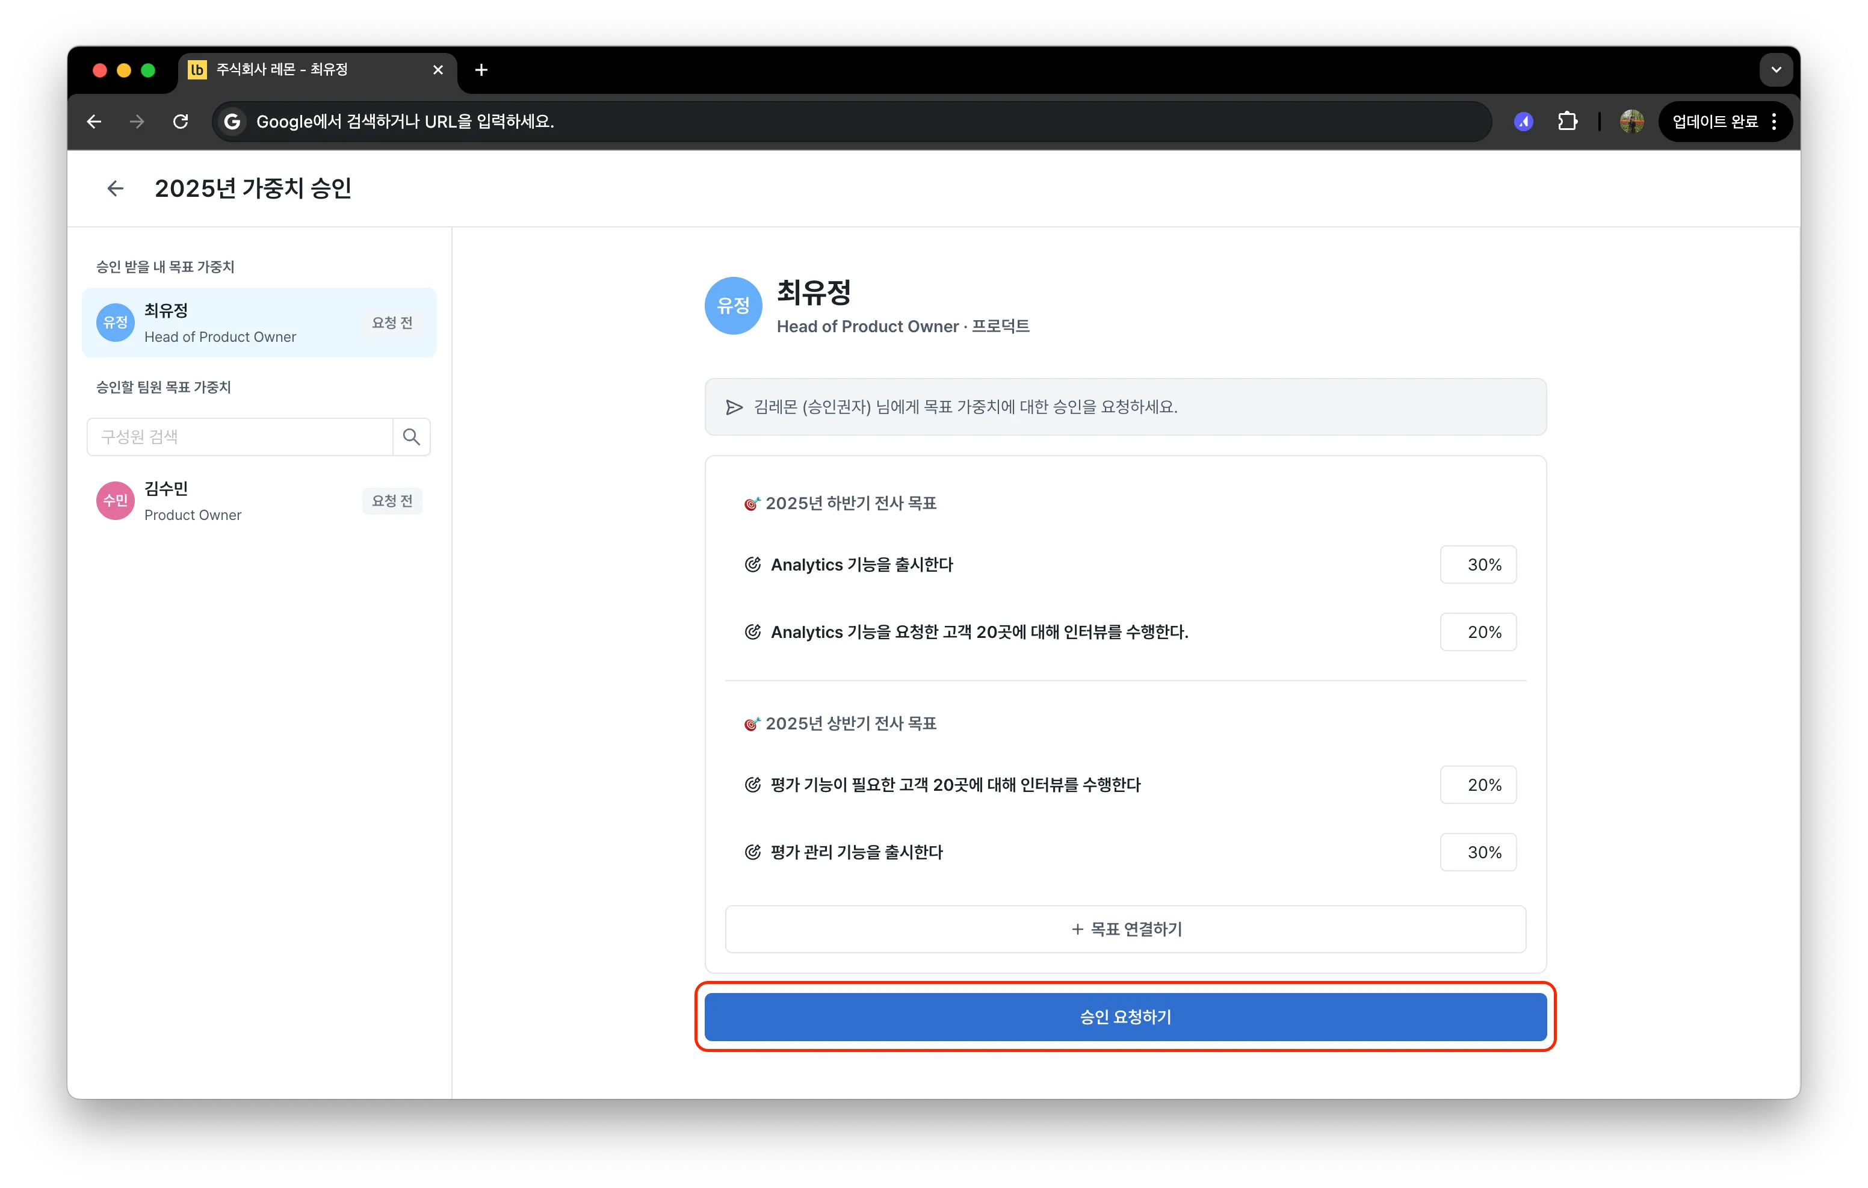The image size is (1868, 1188).
Task: Edit the 30% weight for Analytics 출시
Action: click(1479, 564)
